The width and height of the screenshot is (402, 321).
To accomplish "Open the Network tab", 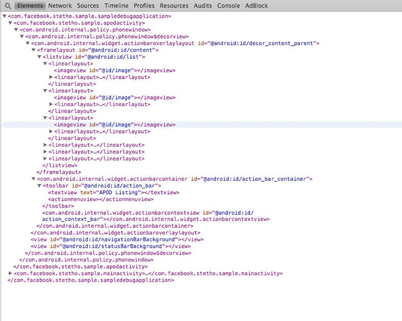I will point(60,6).
